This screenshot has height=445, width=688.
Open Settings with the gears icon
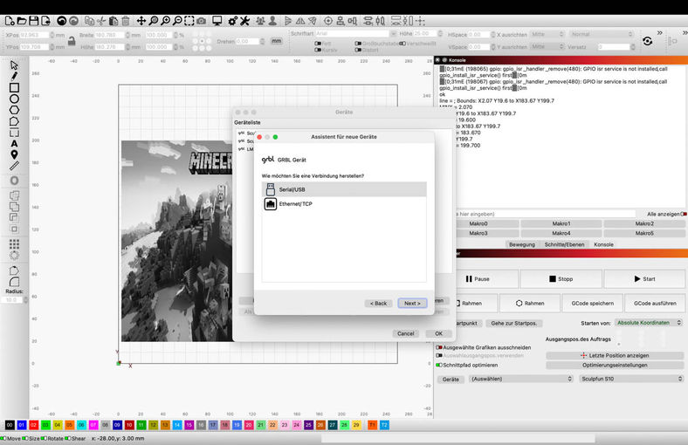232,21
